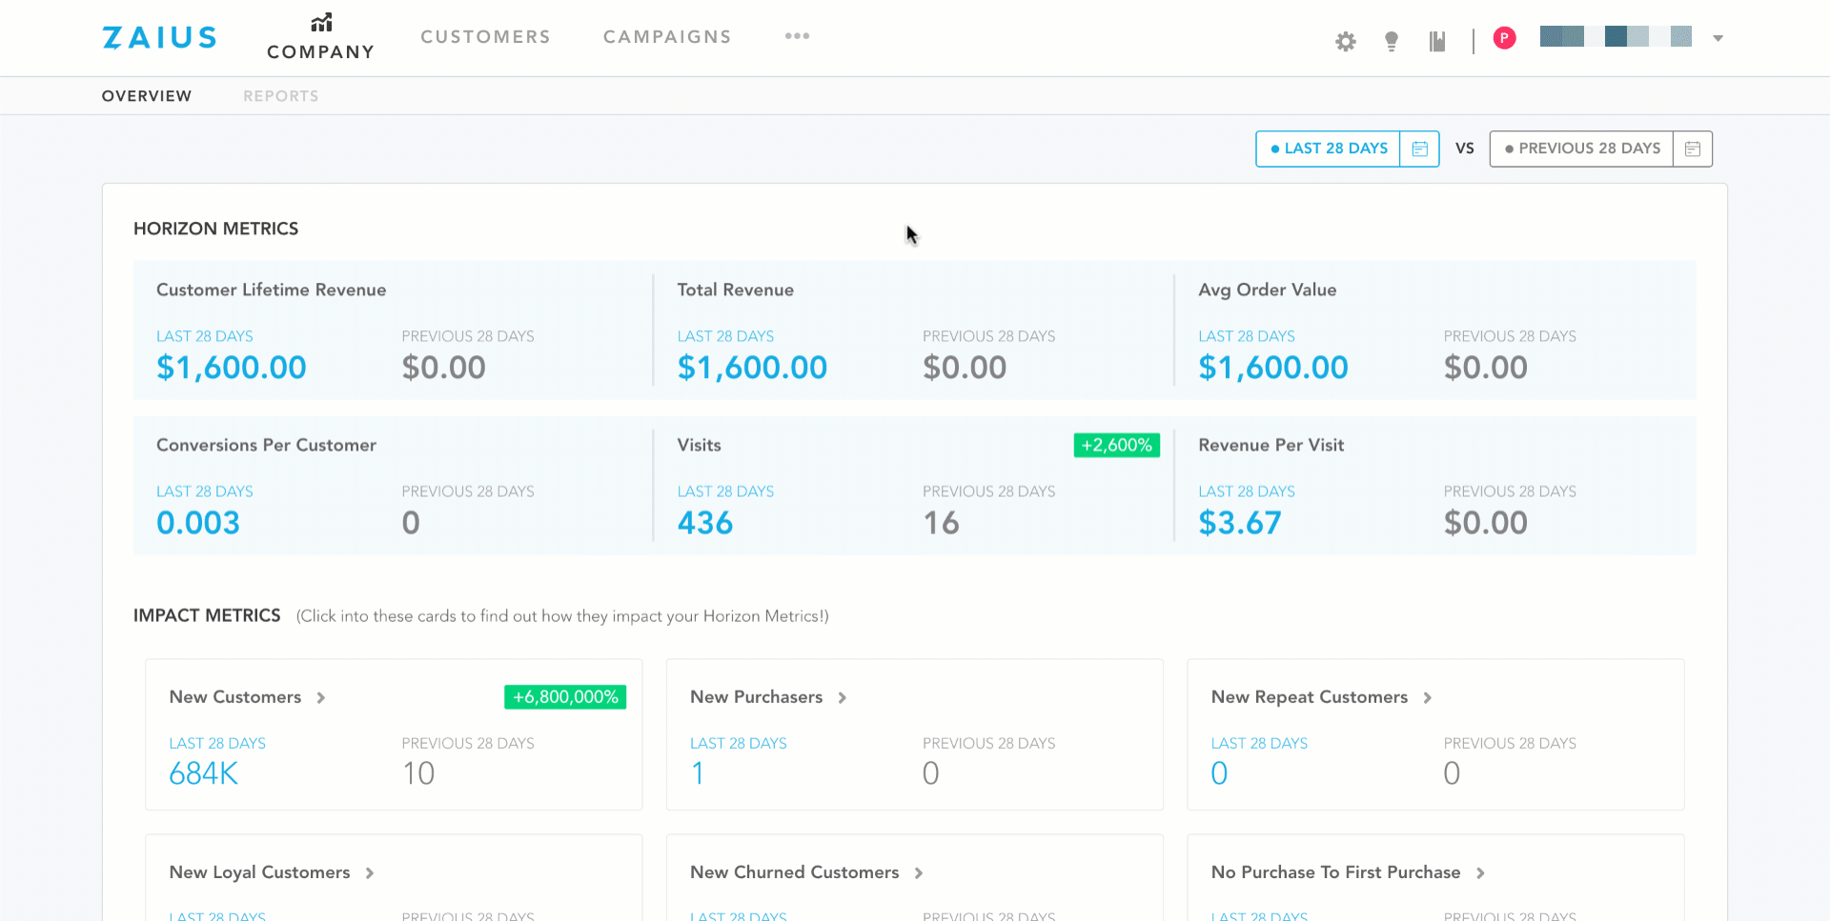Click the Impact Metrics section title
Screen dimensions: 1830x921
pyautogui.click(x=207, y=615)
